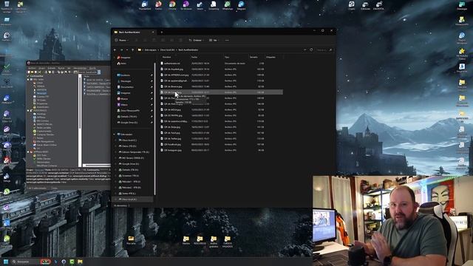473x266 pixels.
Task: Collapse the PERSONALES group in KeePass tree
Action: pos(28,110)
